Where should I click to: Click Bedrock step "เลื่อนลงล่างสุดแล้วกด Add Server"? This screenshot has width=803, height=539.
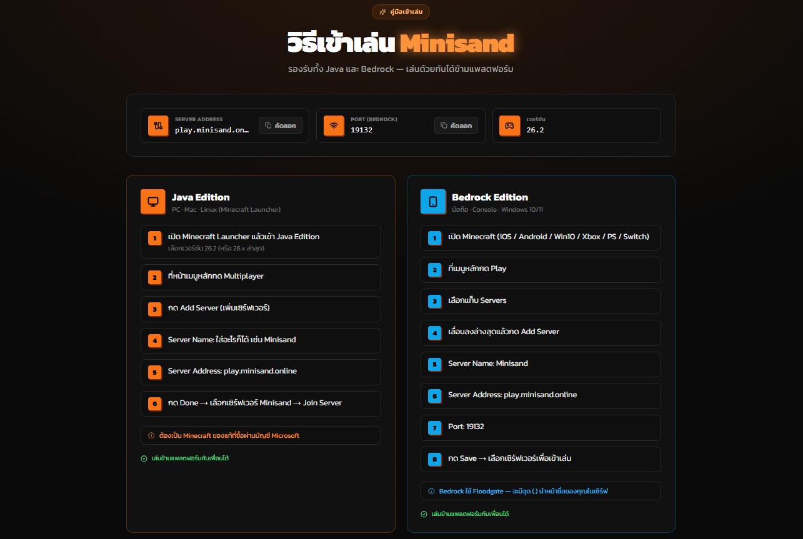[x=541, y=333]
